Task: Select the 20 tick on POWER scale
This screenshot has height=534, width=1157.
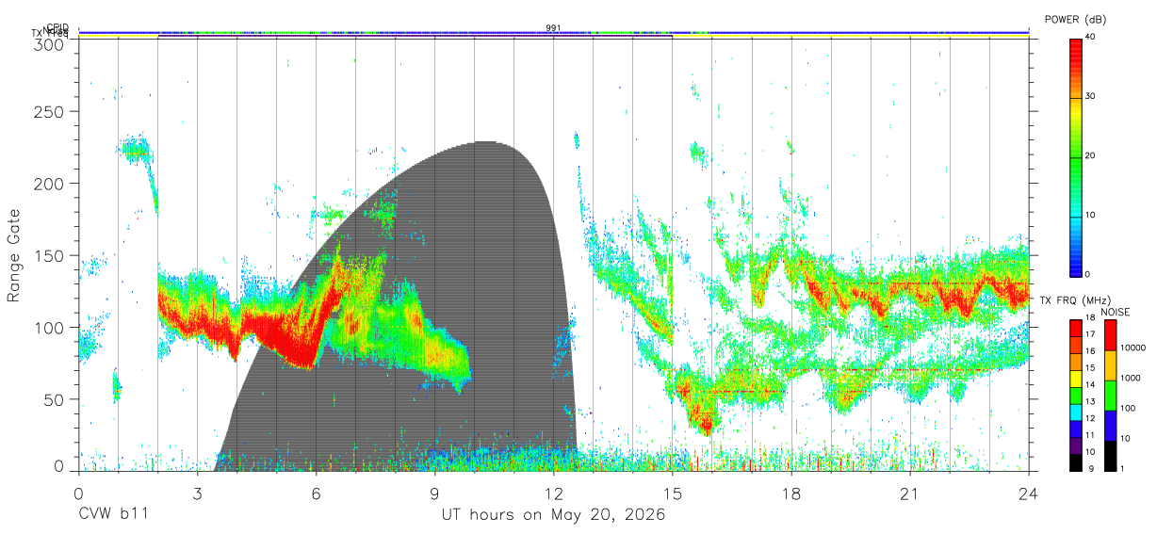Action: click(x=1091, y=156)
